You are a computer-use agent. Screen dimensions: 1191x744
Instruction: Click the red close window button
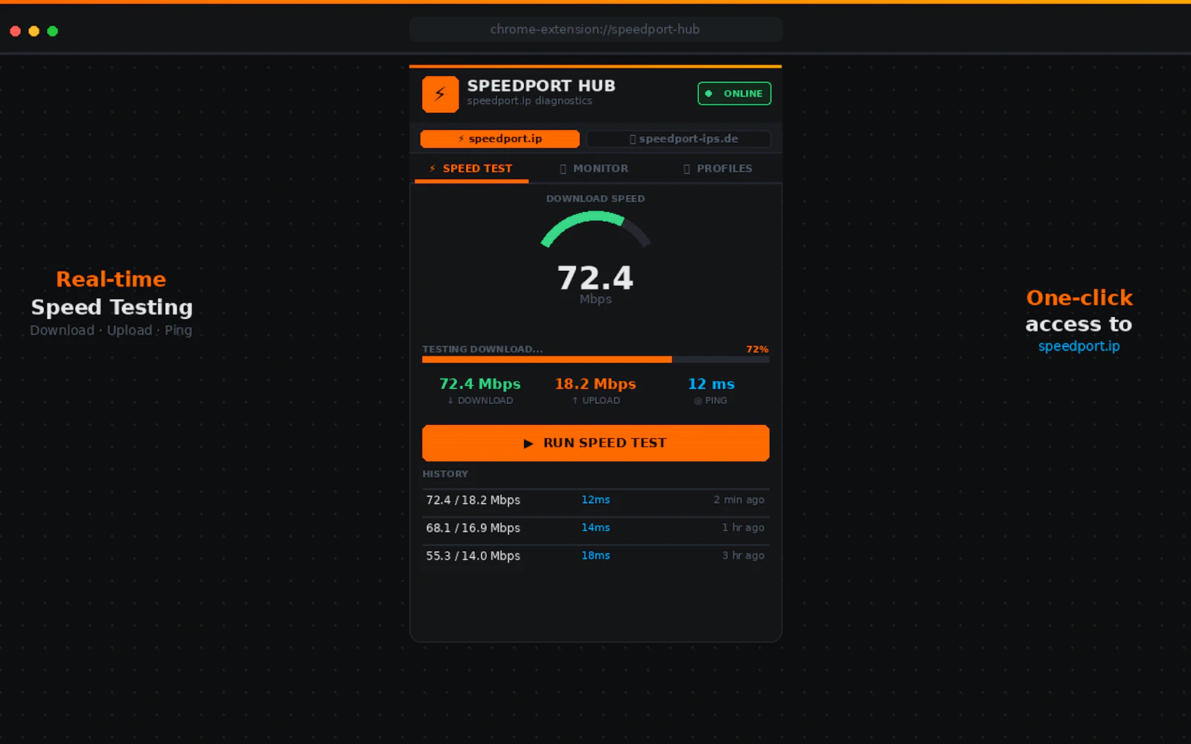tap(15, 31)
